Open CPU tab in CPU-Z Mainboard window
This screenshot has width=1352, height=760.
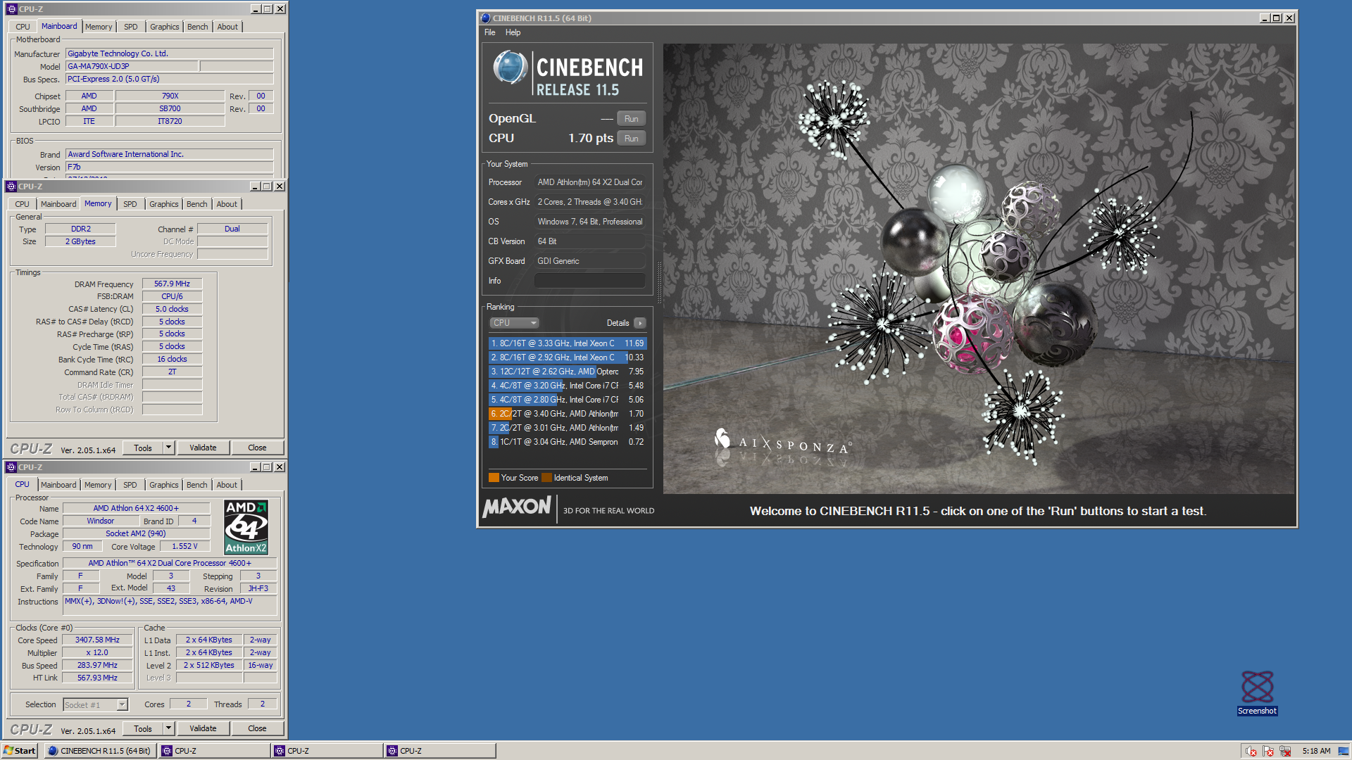click(23, 27)
